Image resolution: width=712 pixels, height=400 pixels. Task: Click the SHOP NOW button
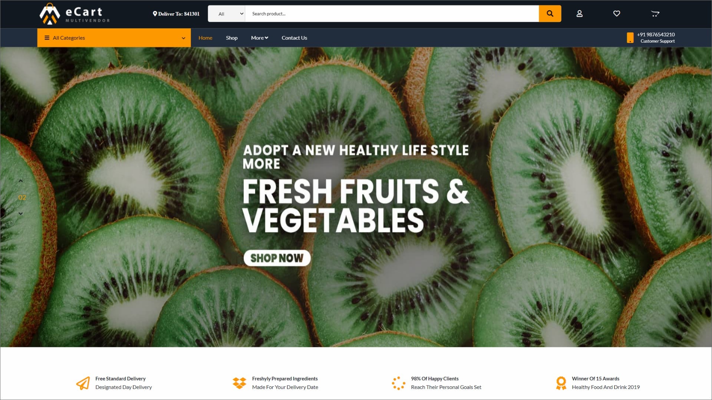(x=277, y=258)
